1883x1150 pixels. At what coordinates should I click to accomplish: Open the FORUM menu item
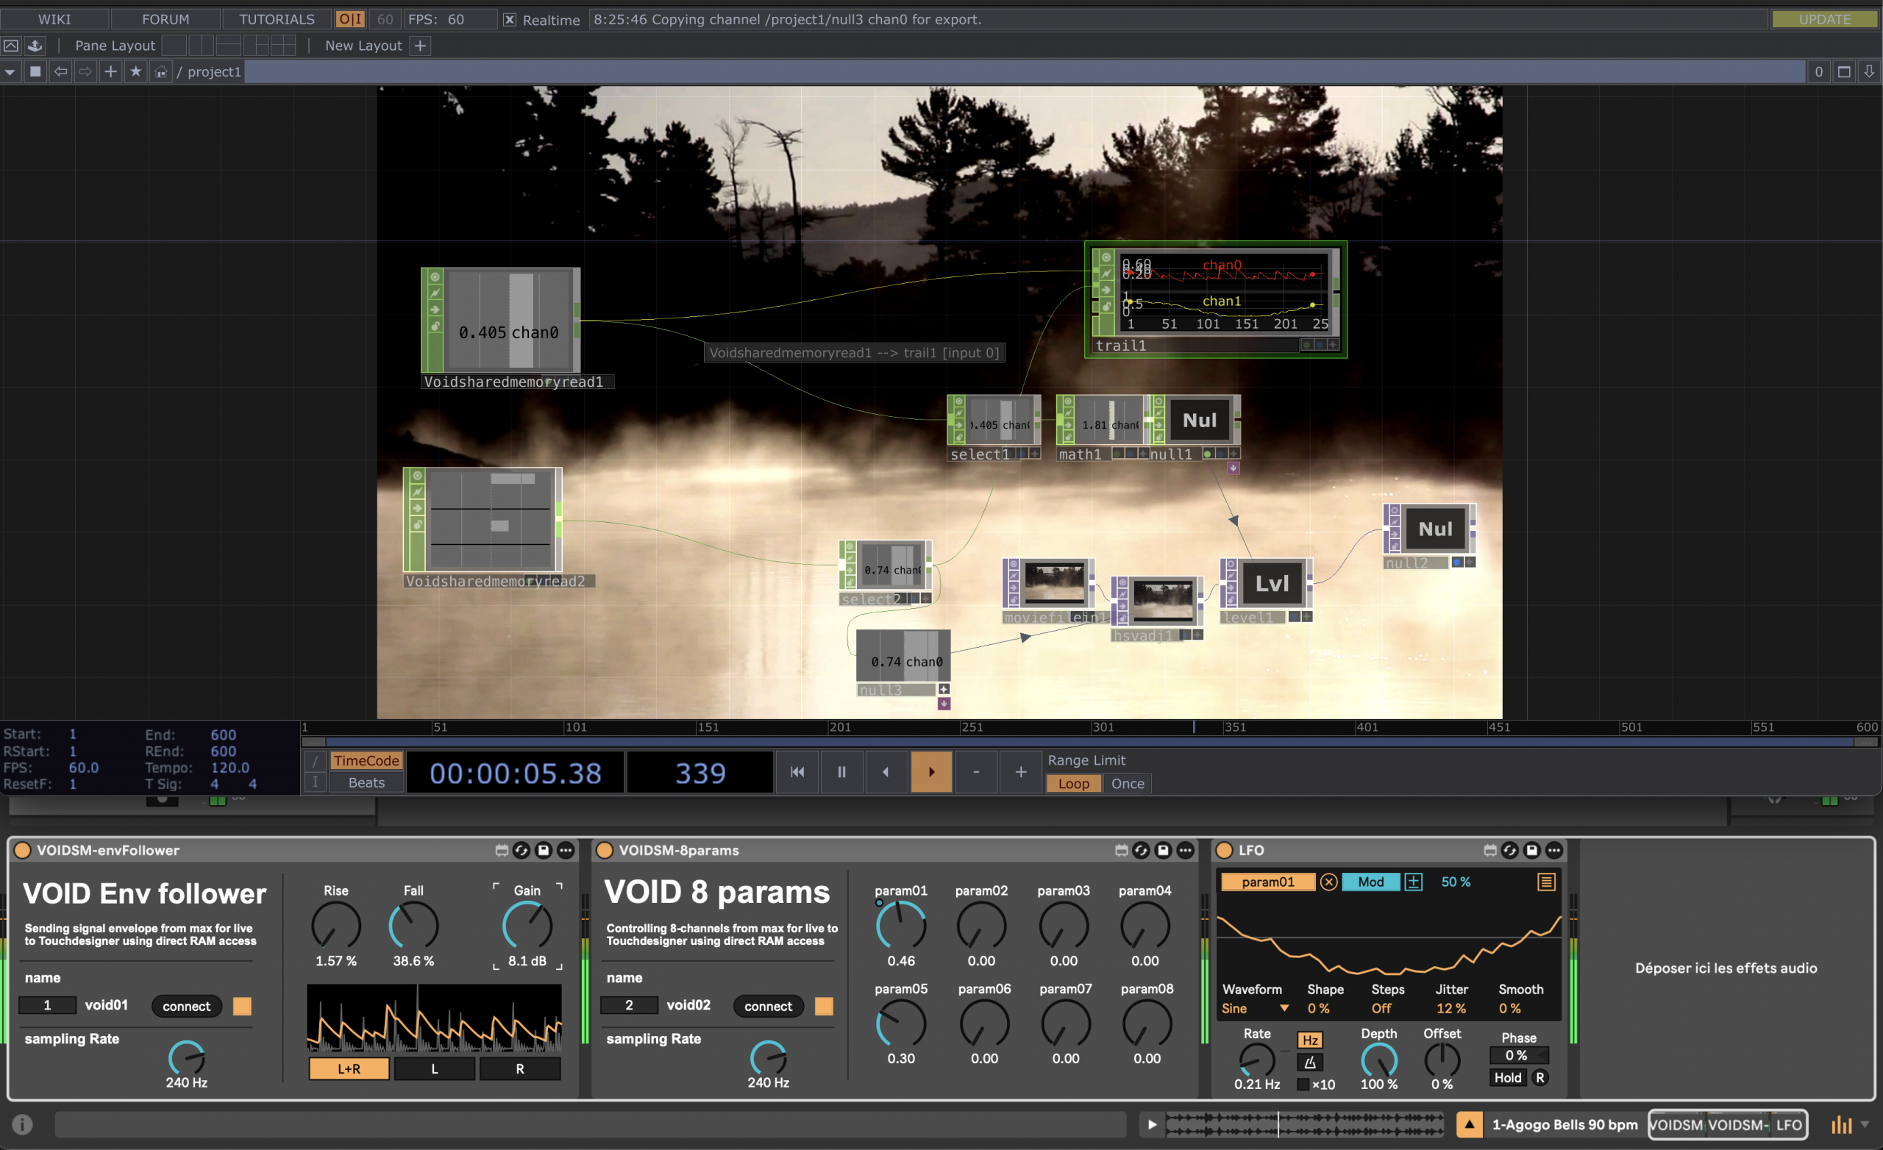click(165, 19)
